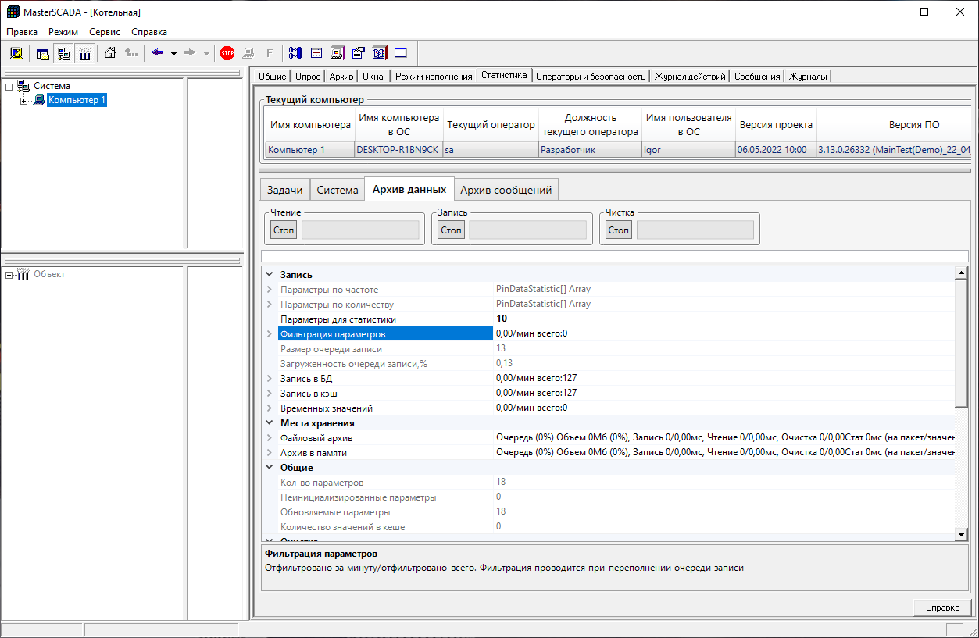Click the blue connections toolbar icon
The height and width of the screenshot is (638, 979).
(295, 53)
